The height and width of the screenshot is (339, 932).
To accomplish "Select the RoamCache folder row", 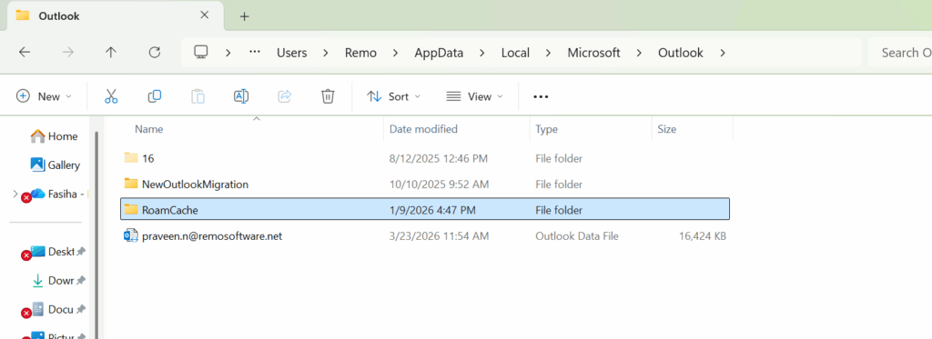I will coord(425,210).
